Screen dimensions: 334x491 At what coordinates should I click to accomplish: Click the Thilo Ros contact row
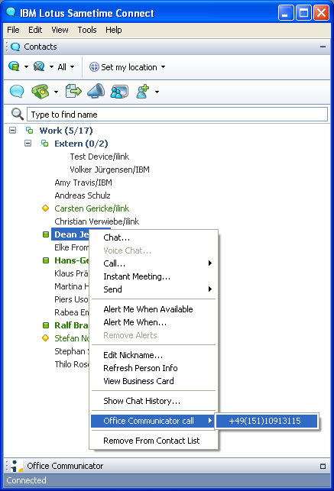pos(71,364)
